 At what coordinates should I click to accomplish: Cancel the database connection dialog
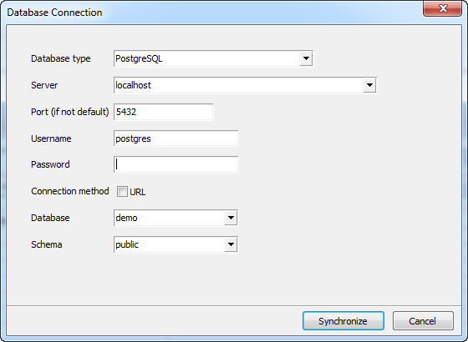tap(423, 321)
